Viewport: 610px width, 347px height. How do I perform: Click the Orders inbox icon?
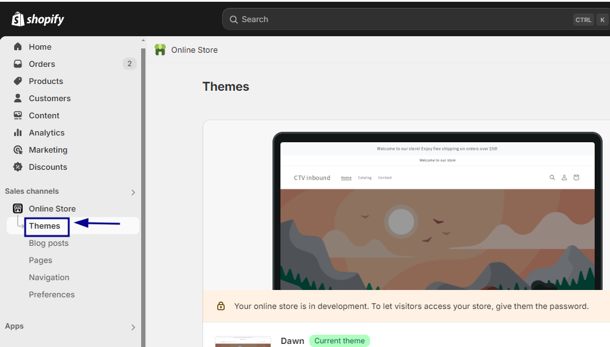tap(18, 64)
